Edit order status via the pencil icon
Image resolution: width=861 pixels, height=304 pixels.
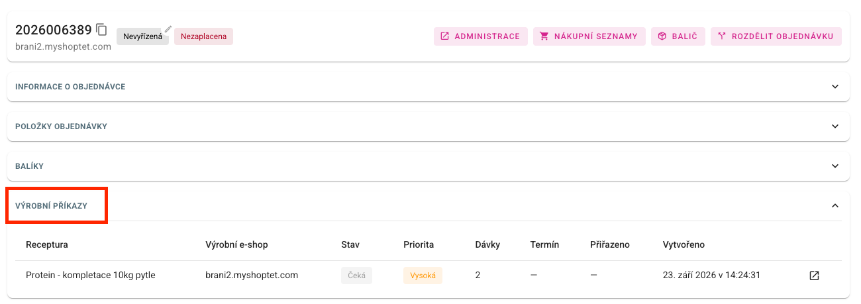click(168, 28)
